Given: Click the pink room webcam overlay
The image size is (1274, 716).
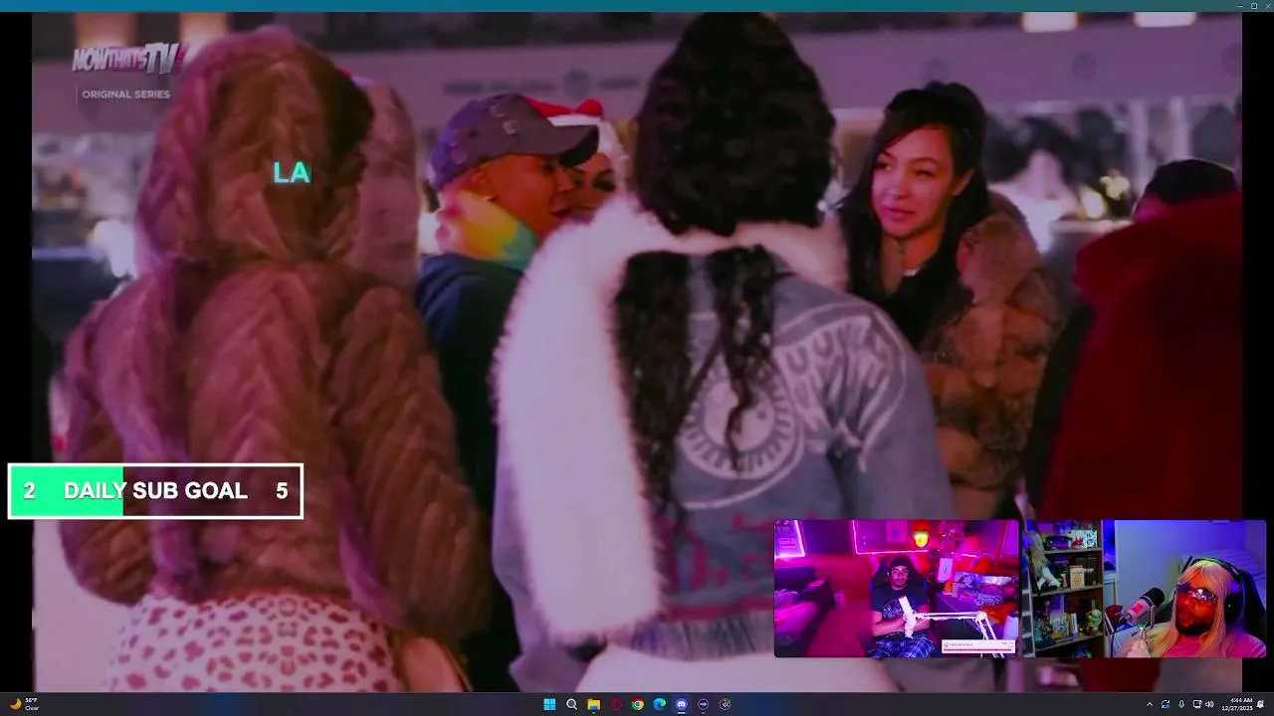Looking at the screenshot, I should (896, 588).
